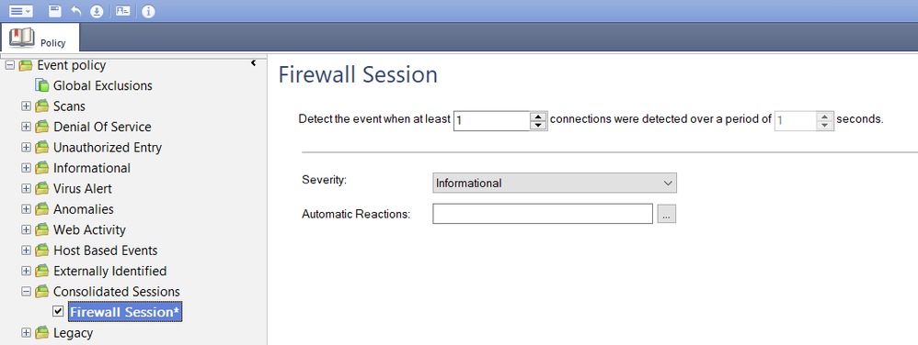This screenshot has width=918, height=345.
Task: Increase the connections count stepper
Action: coord(537,116)
